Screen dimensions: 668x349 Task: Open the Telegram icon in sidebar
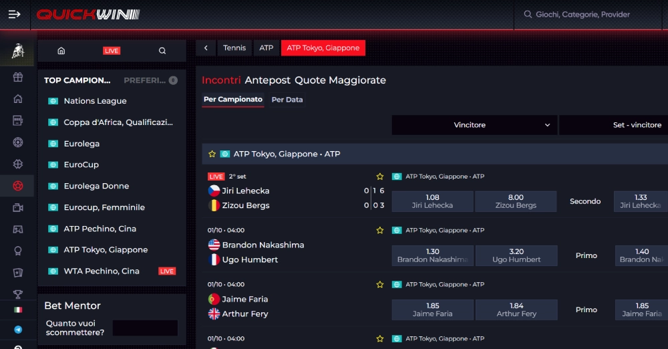point(18,330)
